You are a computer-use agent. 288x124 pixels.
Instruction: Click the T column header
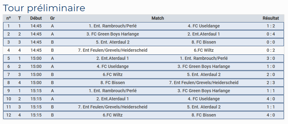click(x=19, y=18)
